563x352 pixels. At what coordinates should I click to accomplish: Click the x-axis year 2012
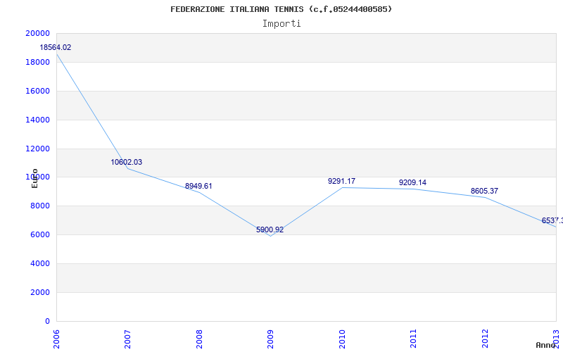[485, 339]
